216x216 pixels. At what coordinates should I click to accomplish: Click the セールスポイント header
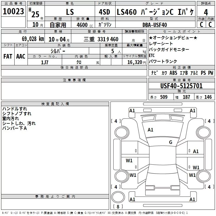click(x=181, y=31)
